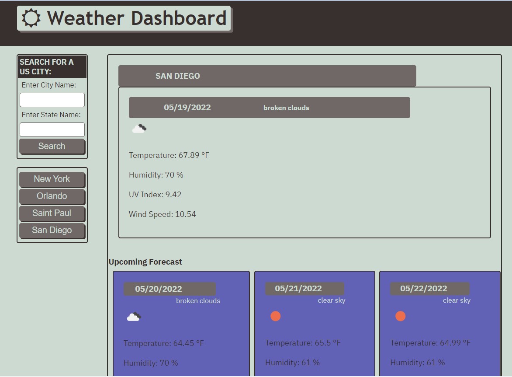This screenshot has height=377, width=512.
Task: Load weather for Orlando
Action: point(52,196)
